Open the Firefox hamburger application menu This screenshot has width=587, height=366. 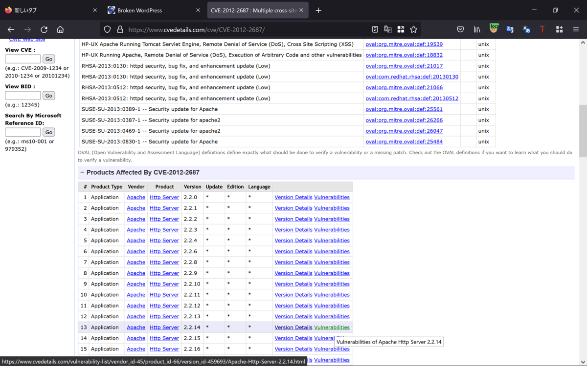pyautogui.click(x=576, y=29)
